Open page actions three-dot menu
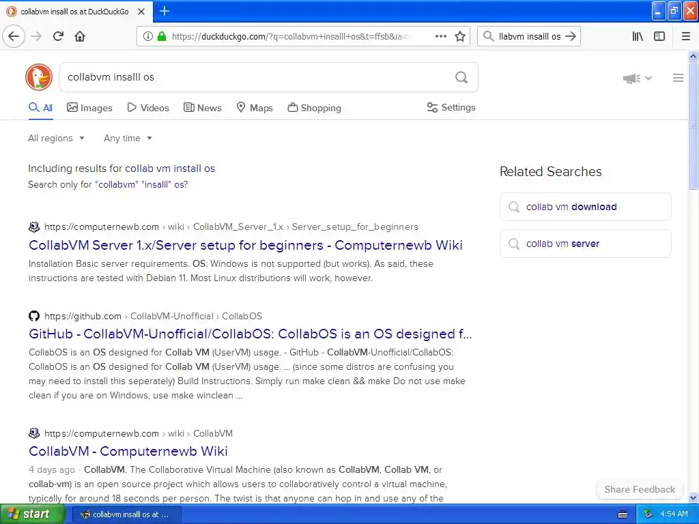The height and width of the screenshot is (524, 699). (x=440, y=36)
